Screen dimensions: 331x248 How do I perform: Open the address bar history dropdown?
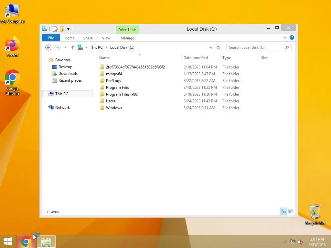click(x=211, y=47)
